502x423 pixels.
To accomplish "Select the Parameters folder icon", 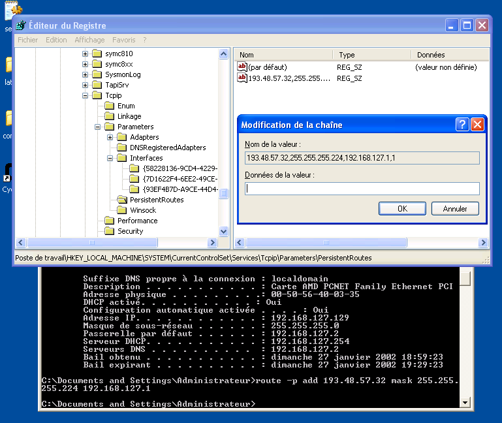I will (109, 127).
